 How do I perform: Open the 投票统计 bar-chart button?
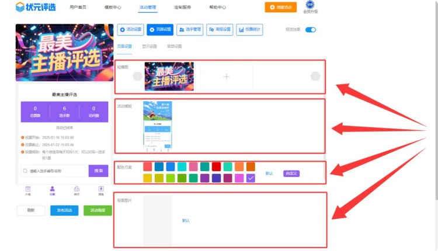pyautogui.click(x=249, y=30)
